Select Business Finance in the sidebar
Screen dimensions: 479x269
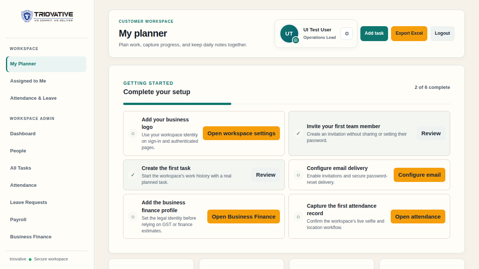tap(46, 237)
